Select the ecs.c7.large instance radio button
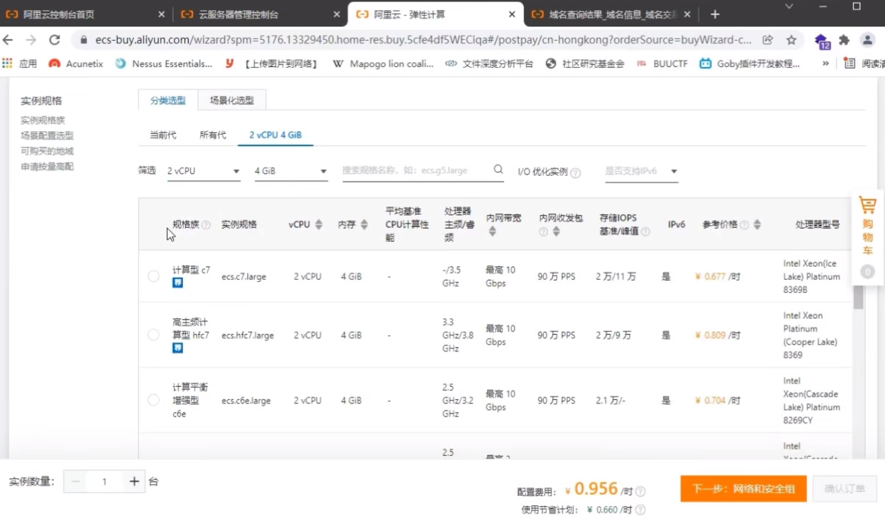This screenshot has width=885, height=528. click(x=154, y=276)
